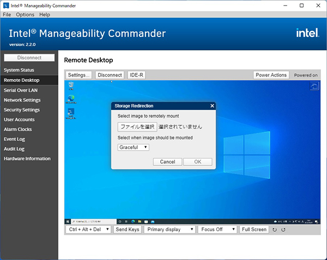Click the rotate clockwise icon at far right
Image resolution: width=327 pixels, height=260 pixels.
(283, 230)
